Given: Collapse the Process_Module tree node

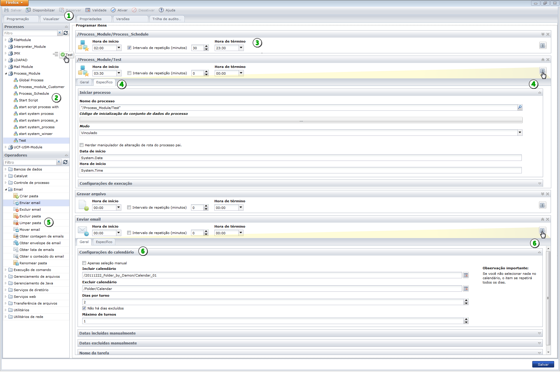Looking at the screenshot, I should tap(6, 73).
